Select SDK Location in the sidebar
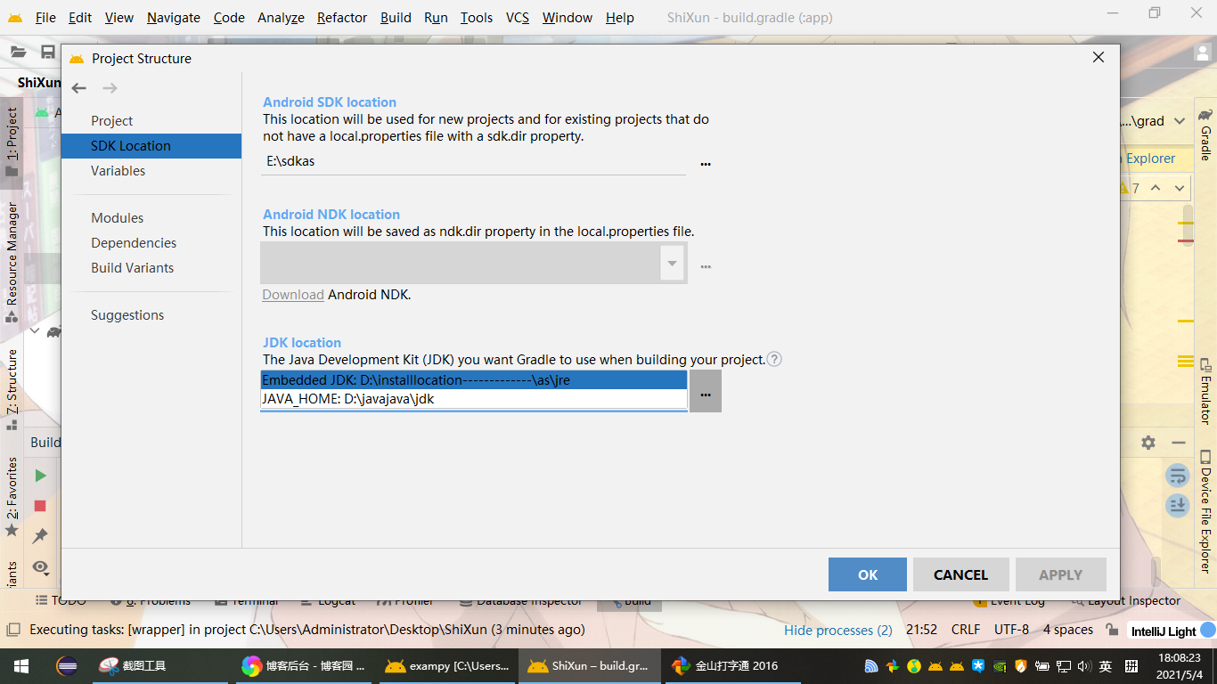This screenshot has height=684, width=1217. 151,146
